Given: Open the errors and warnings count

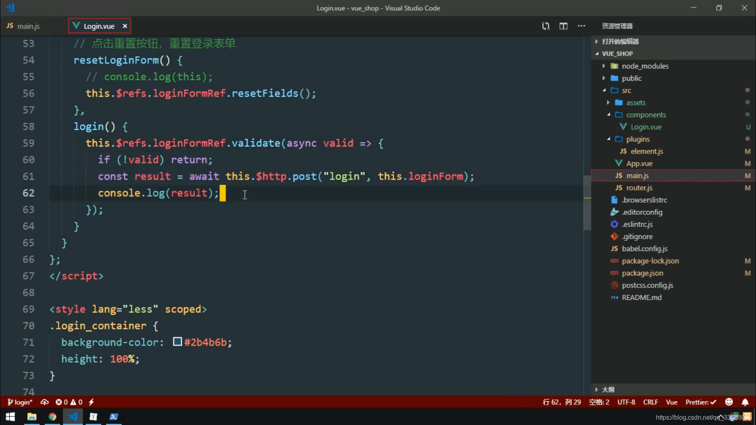Looking at the screenshot, I should 69,402.
